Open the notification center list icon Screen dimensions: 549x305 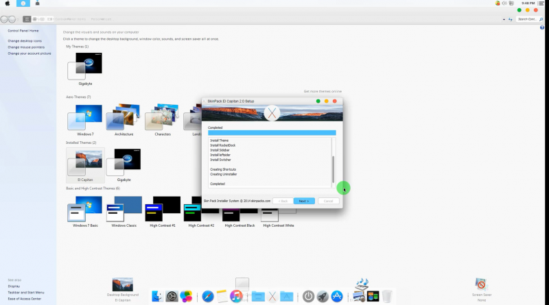point(541,3)
